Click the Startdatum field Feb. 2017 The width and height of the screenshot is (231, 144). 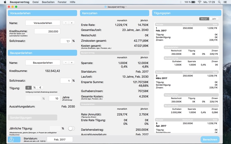[60, 139]
